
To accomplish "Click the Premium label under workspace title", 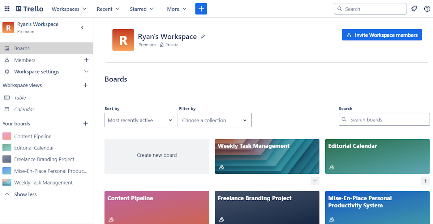I will (147, 45).
